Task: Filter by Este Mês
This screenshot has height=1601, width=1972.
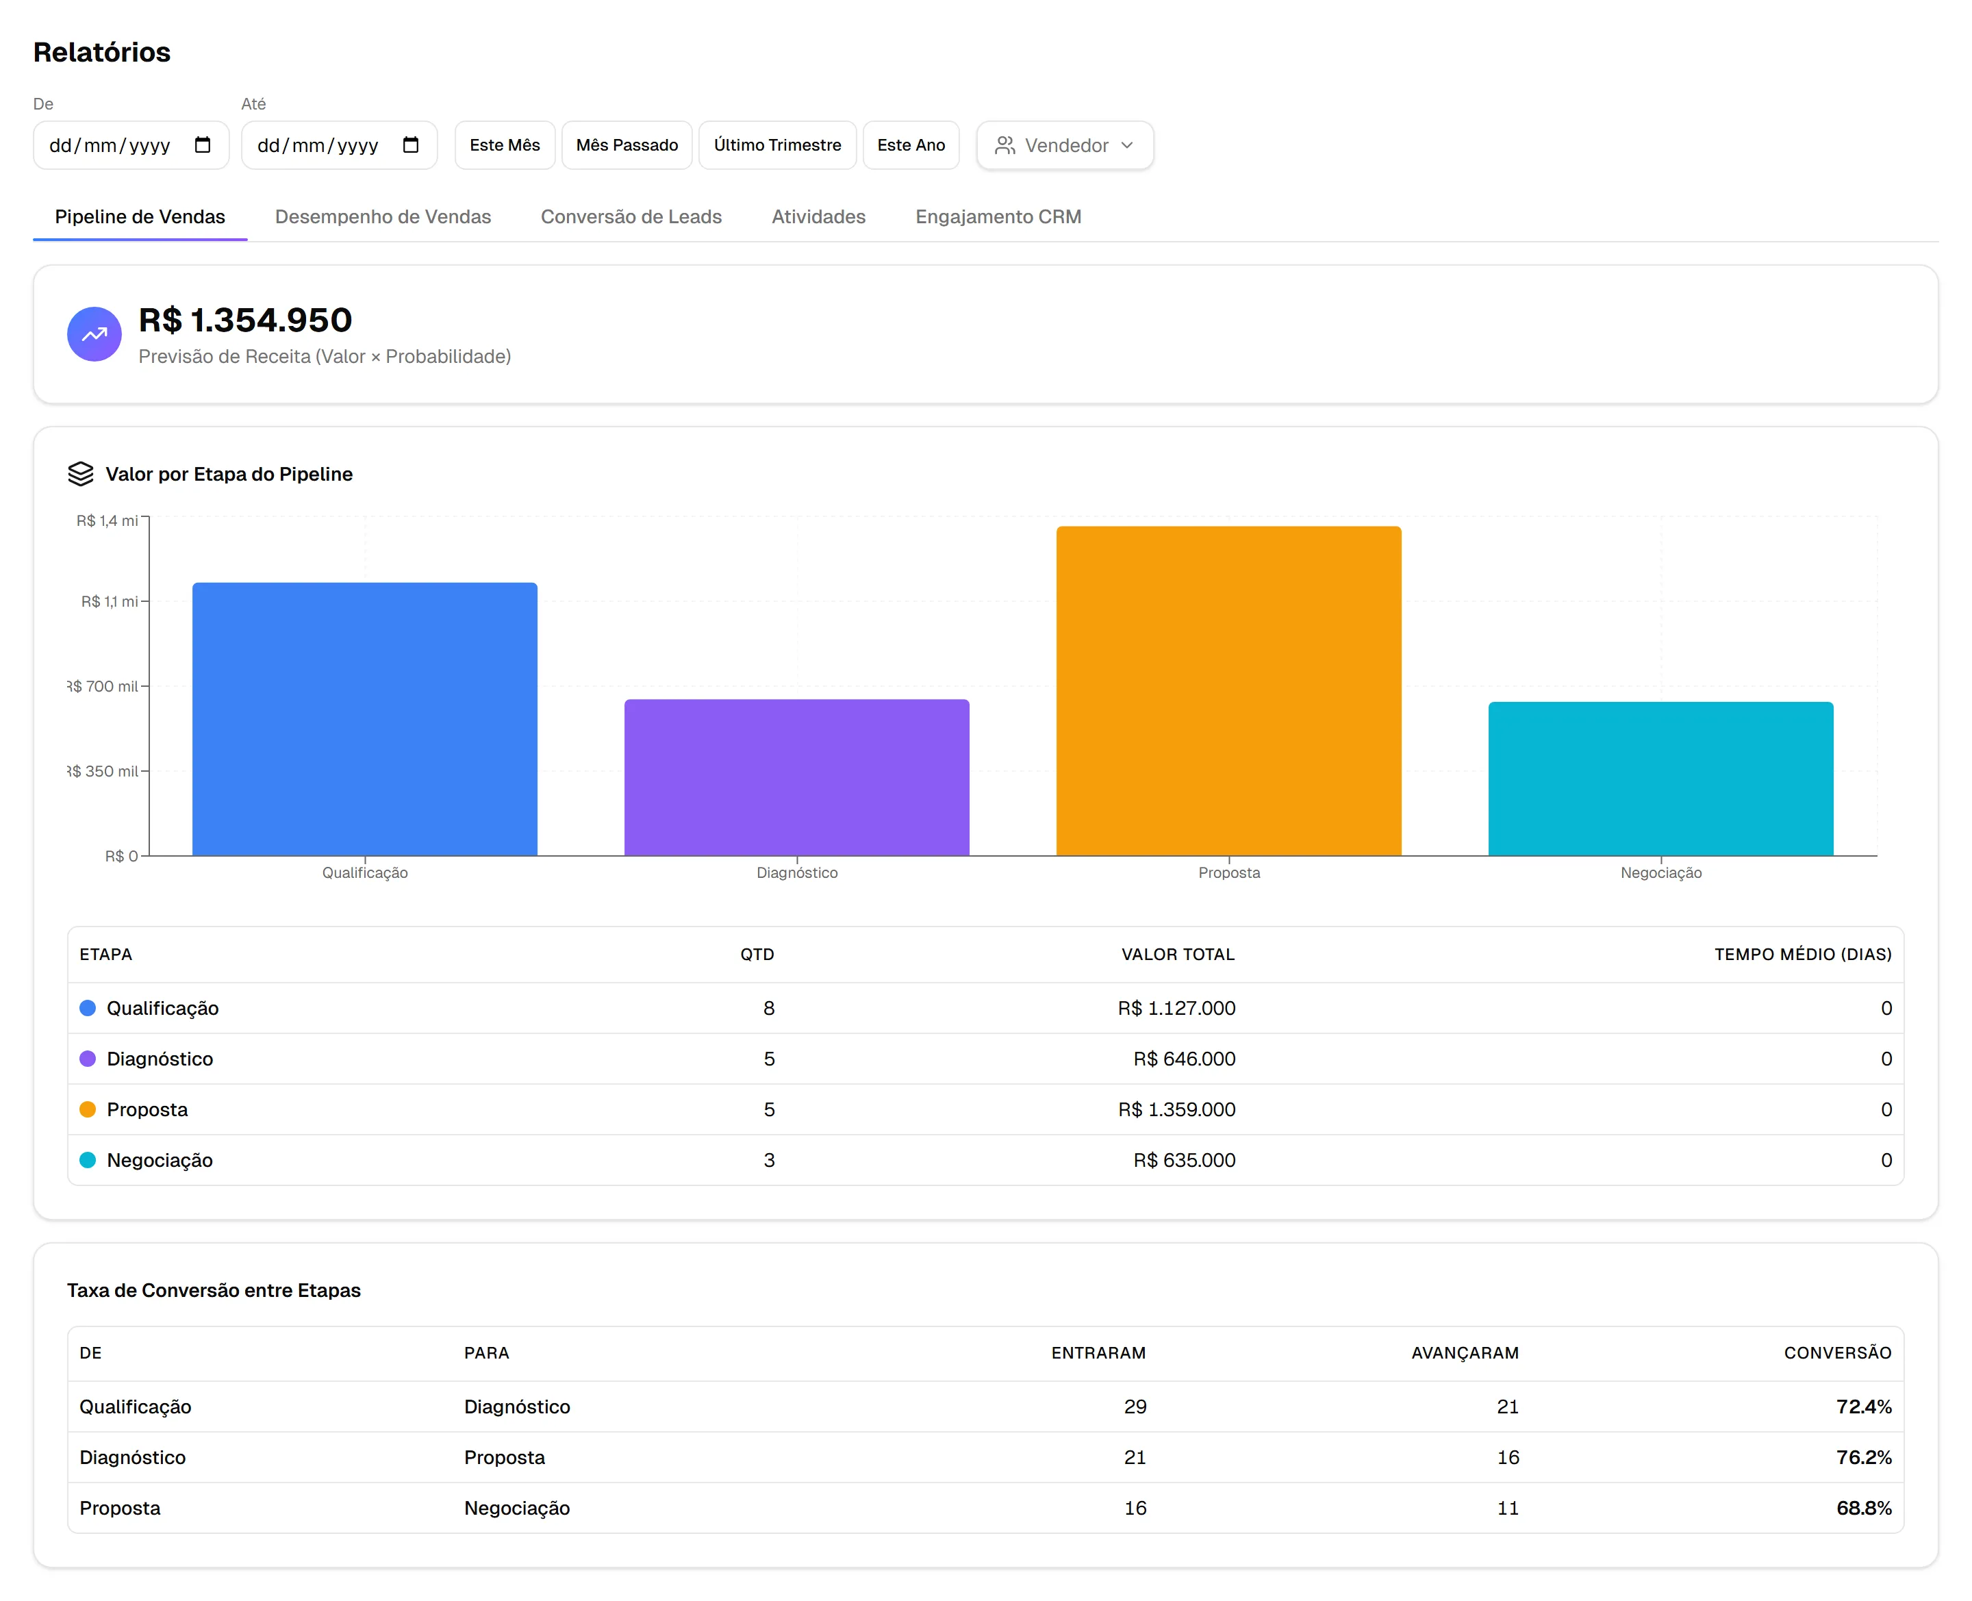Action: point(505,146)
